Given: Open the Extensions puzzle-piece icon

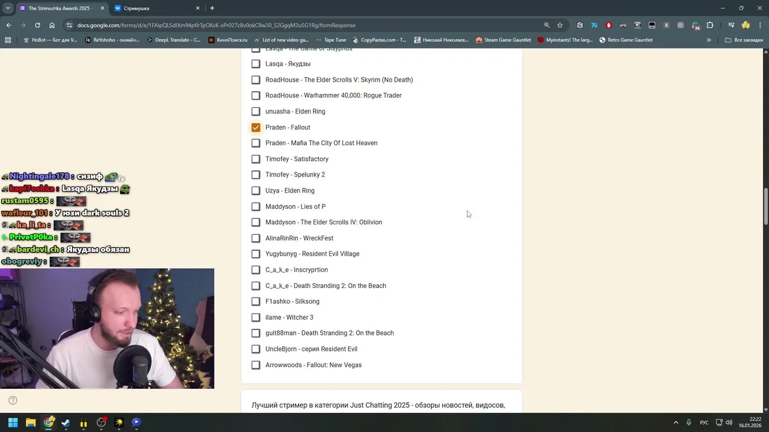Looking at the screenshot, I should coord(710,25).
